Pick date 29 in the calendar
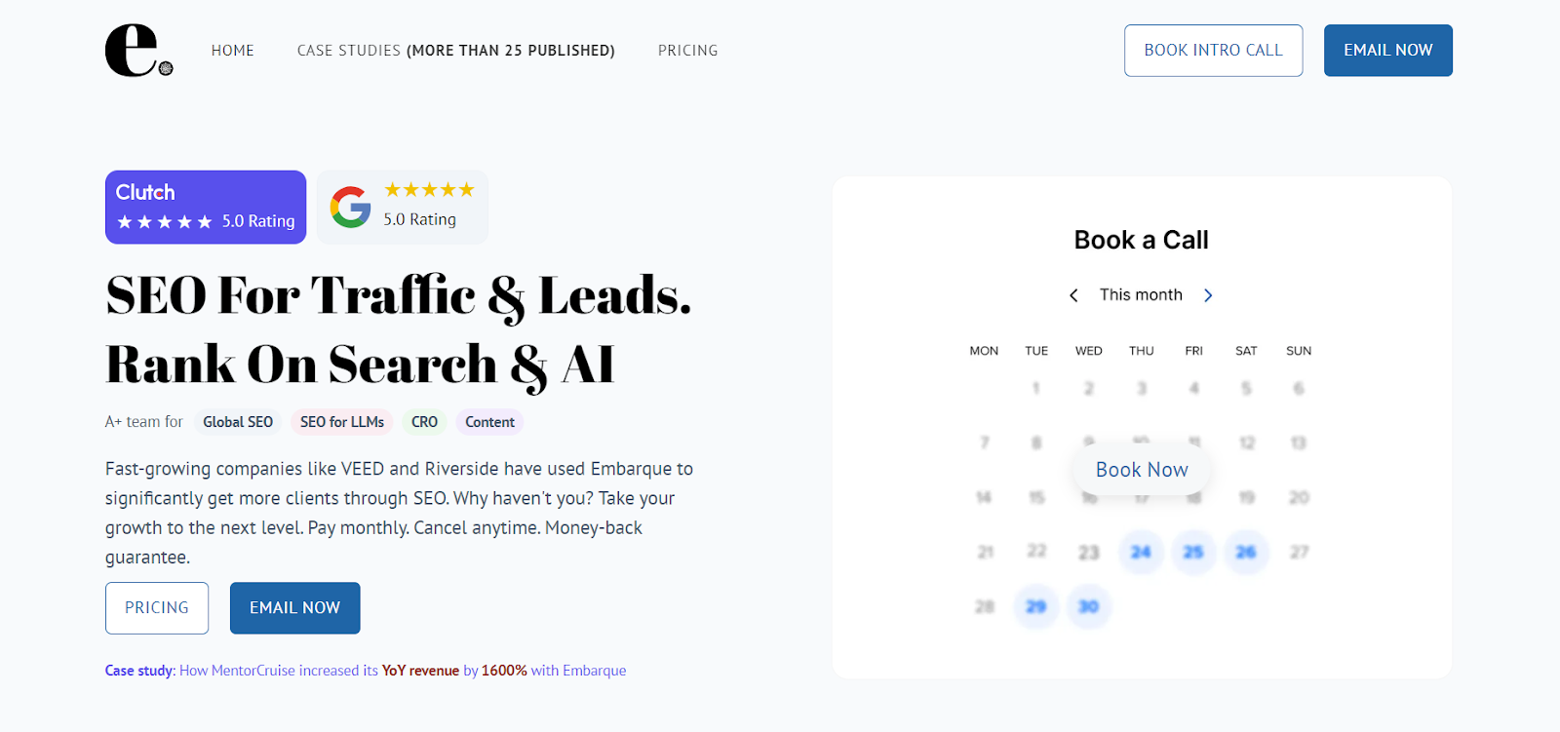The height and width of the screenshot is (732, 1560). coord(1036,607)
